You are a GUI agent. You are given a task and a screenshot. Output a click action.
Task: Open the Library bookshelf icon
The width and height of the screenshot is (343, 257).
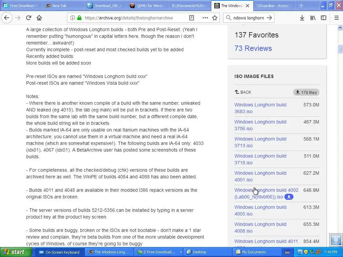(313, 18)
